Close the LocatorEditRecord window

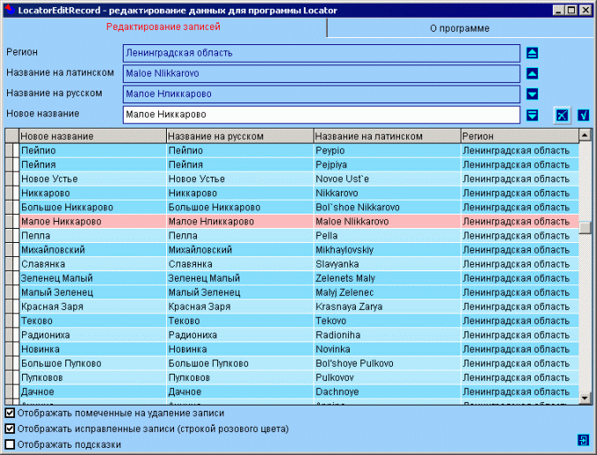pos(586,10)
